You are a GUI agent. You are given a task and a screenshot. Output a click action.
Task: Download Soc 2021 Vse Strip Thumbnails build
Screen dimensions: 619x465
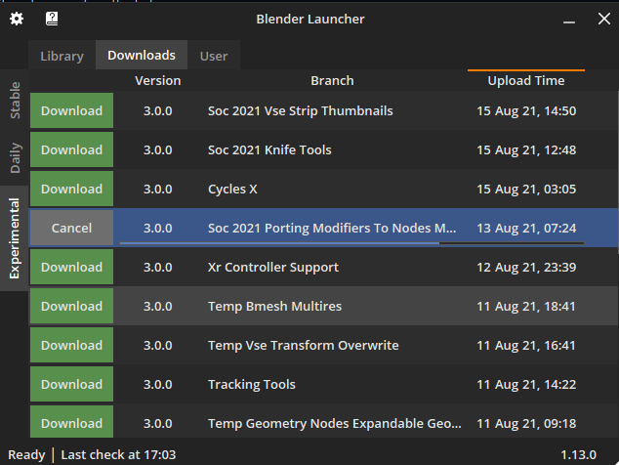click(72, 110)
